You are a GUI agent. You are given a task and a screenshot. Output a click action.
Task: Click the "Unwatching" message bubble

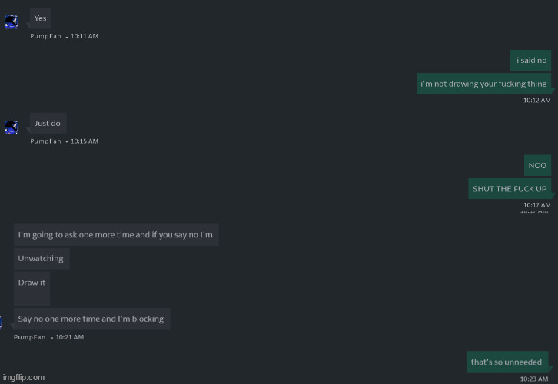[x=42, y=259]
